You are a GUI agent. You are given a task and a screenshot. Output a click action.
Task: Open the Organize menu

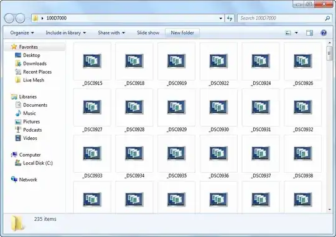22,32
